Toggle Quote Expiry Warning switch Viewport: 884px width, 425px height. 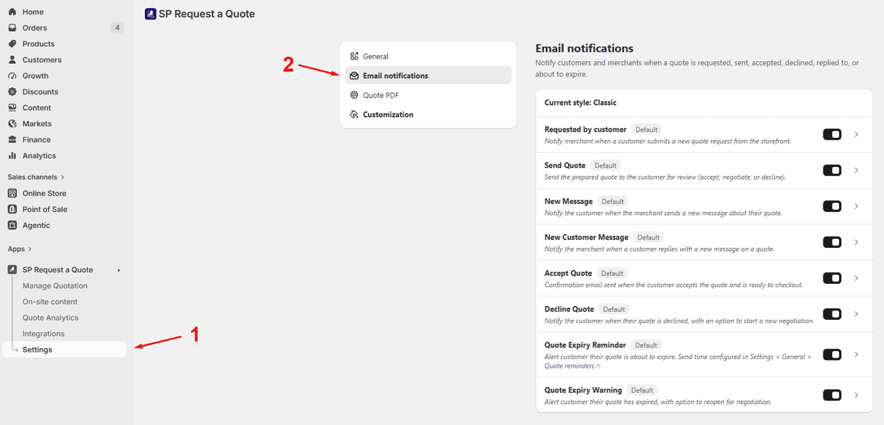pyautogui.click(x=832, y=395)
